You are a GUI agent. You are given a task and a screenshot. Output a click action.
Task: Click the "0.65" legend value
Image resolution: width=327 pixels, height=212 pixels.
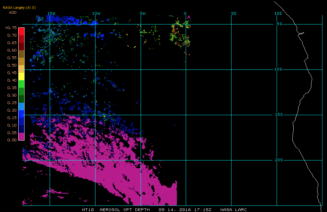click(12, 43)
